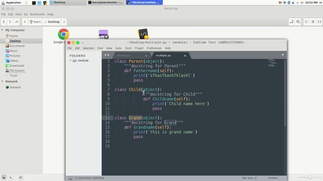
Task: Open Network location in the sidebar
Action: (15, 87)
